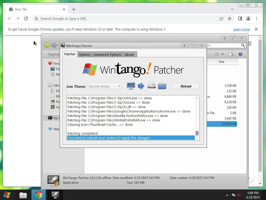
Task: Click the Explorer back arrow
Action: click(x=47, y=45)
